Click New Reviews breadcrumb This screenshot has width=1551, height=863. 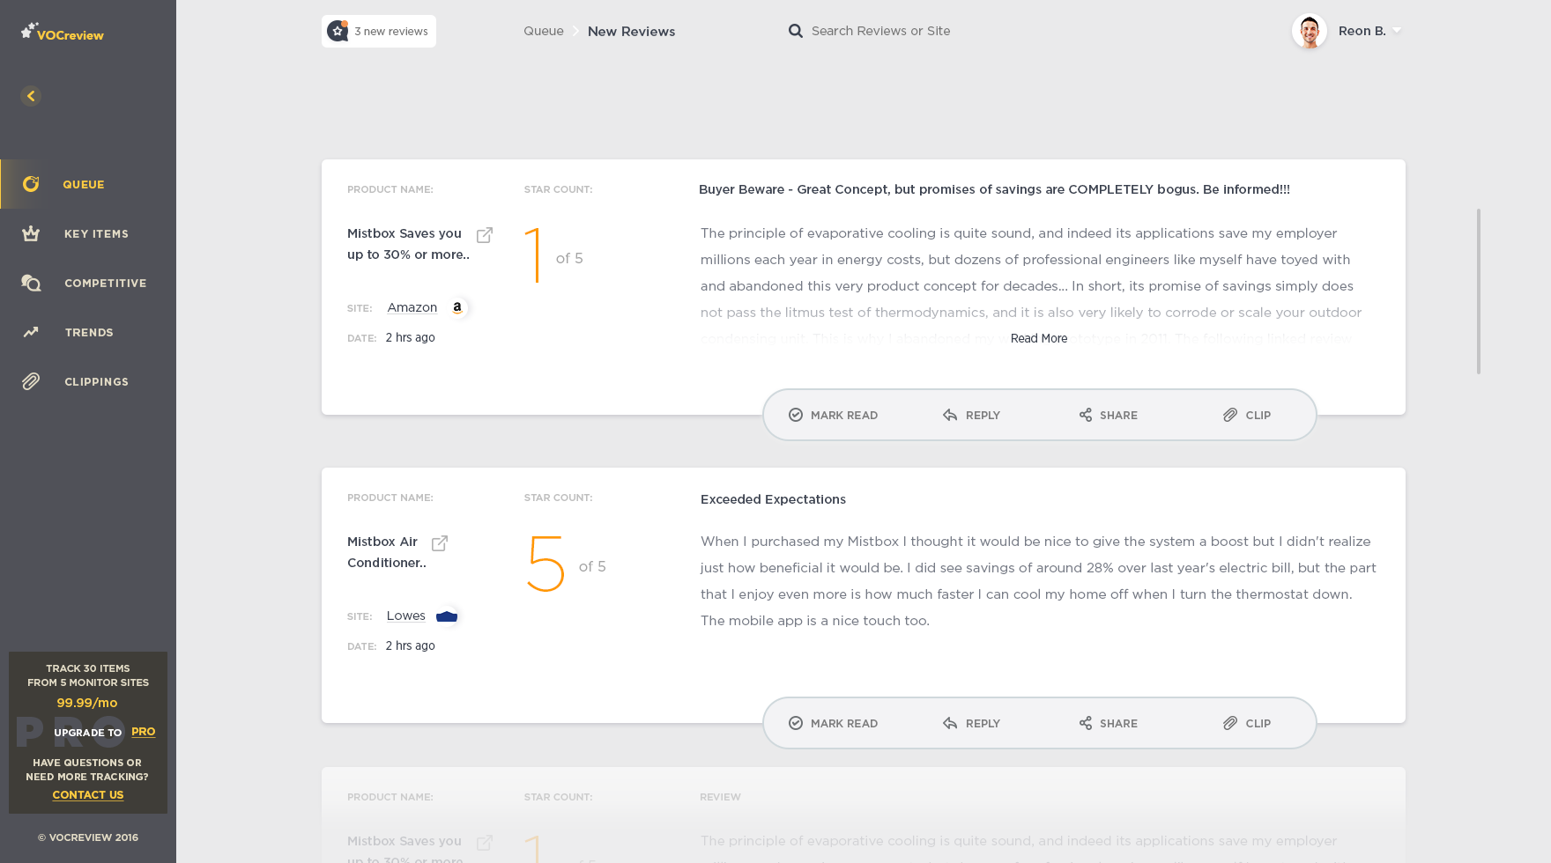point(631,31)
